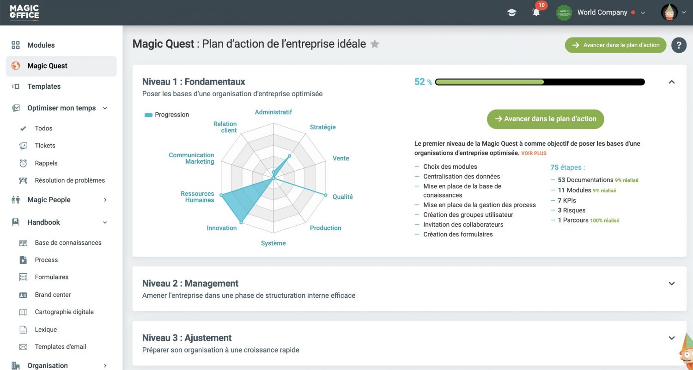Click the Cartographie digitale map icon
This screenshot has height=370, width=693.
pos(23,312)
